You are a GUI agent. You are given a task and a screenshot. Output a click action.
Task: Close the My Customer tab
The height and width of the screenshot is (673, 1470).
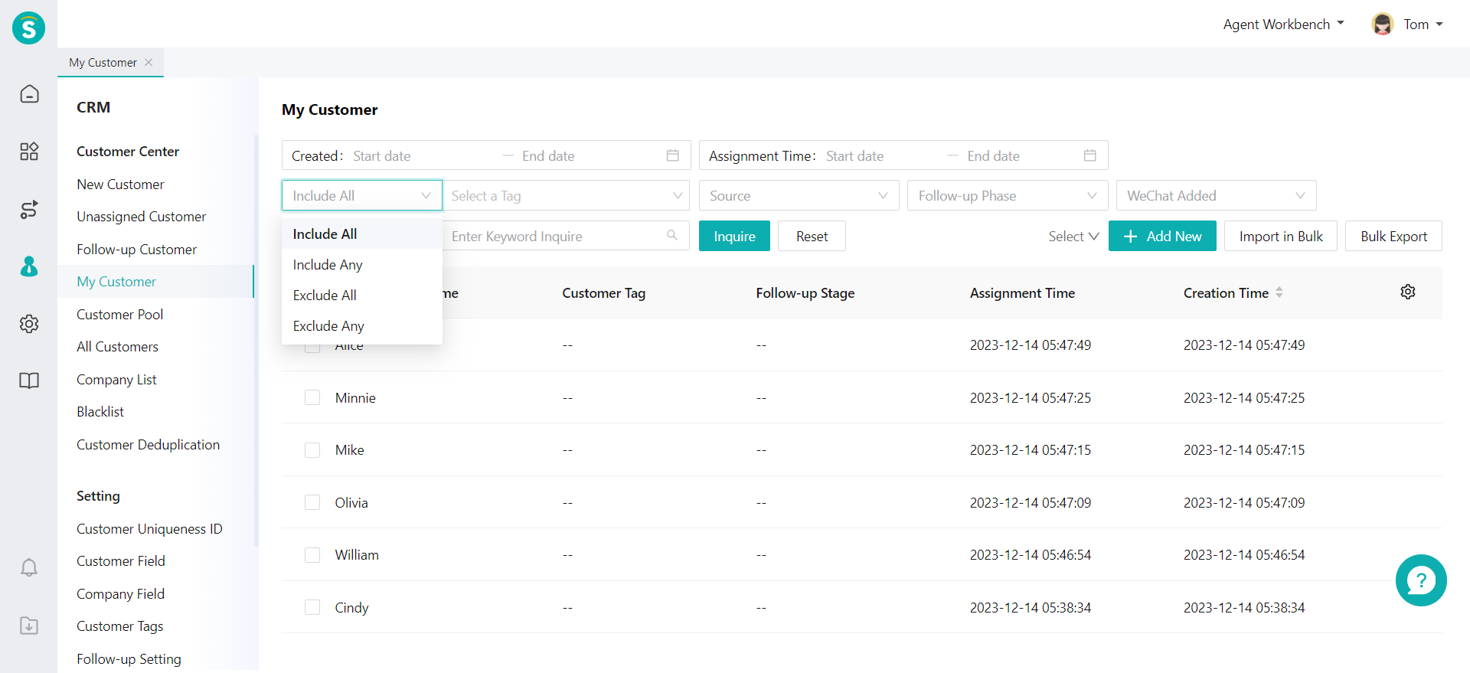(149, 62)
